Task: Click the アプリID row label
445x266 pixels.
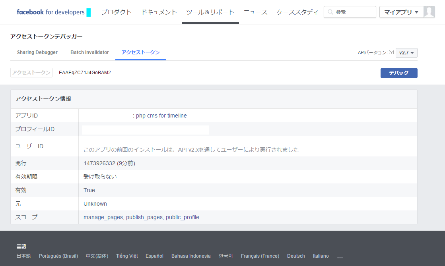Action: [26, 116]
